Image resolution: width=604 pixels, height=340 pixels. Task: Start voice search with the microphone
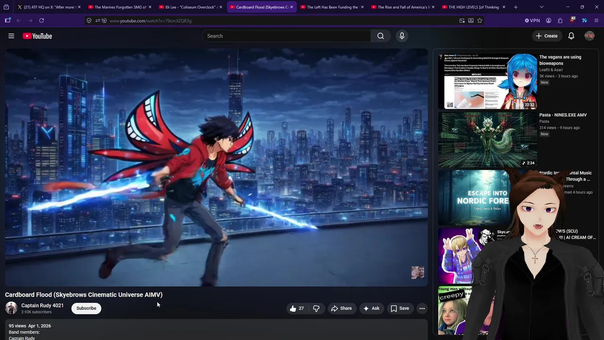pyautogui.click(x=402, y=36)
